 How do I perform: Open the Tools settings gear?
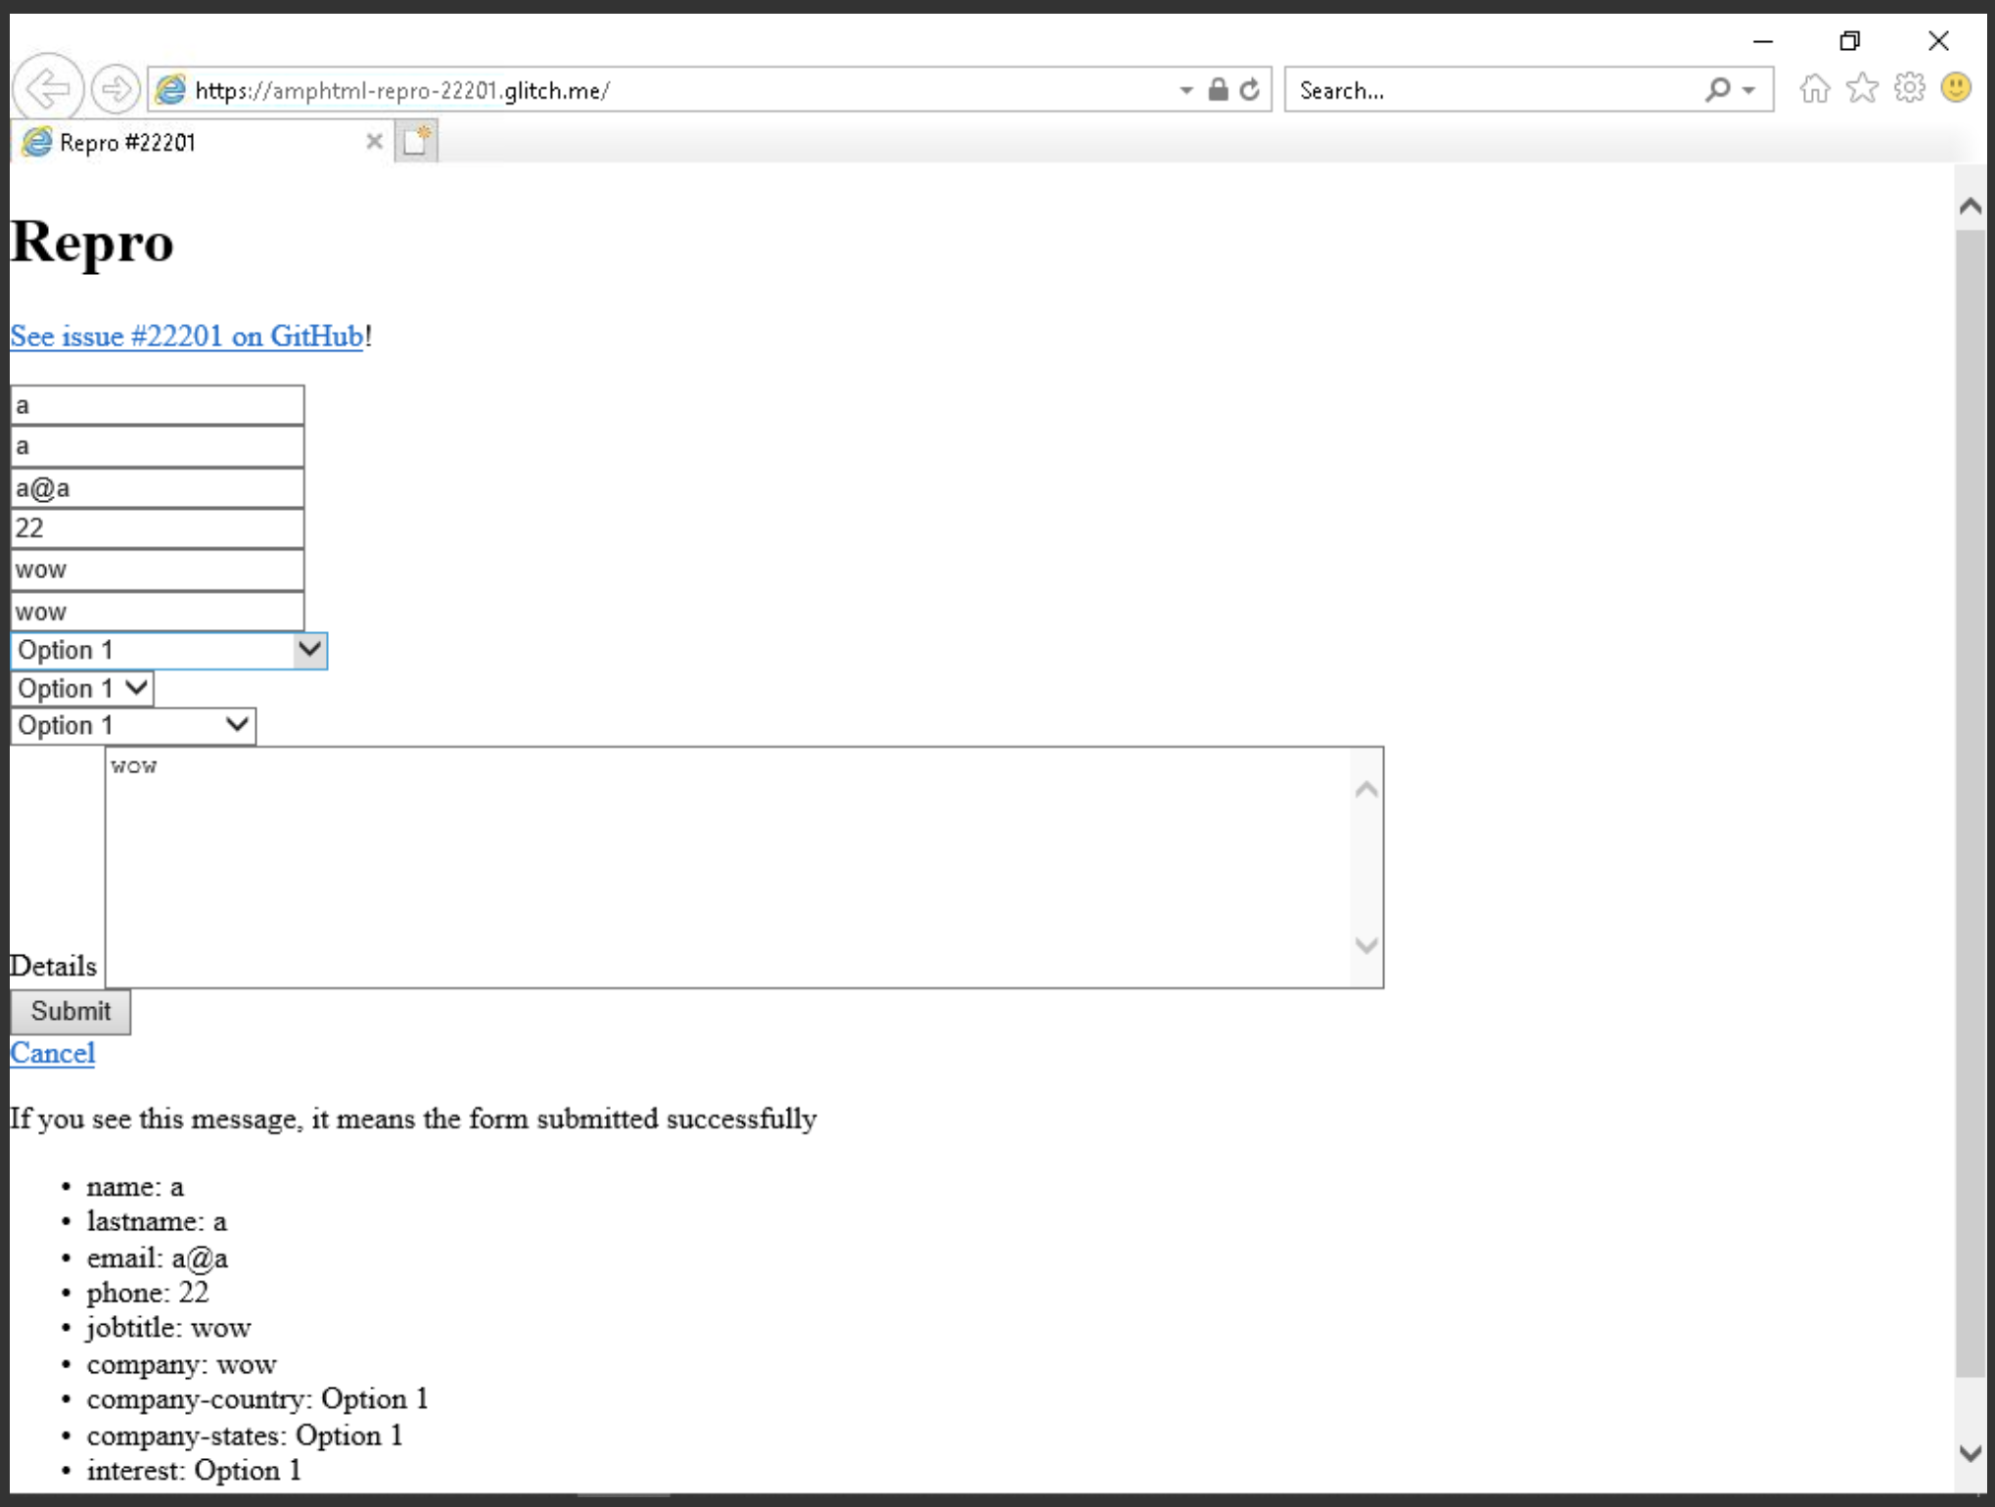click(1908, 89)
